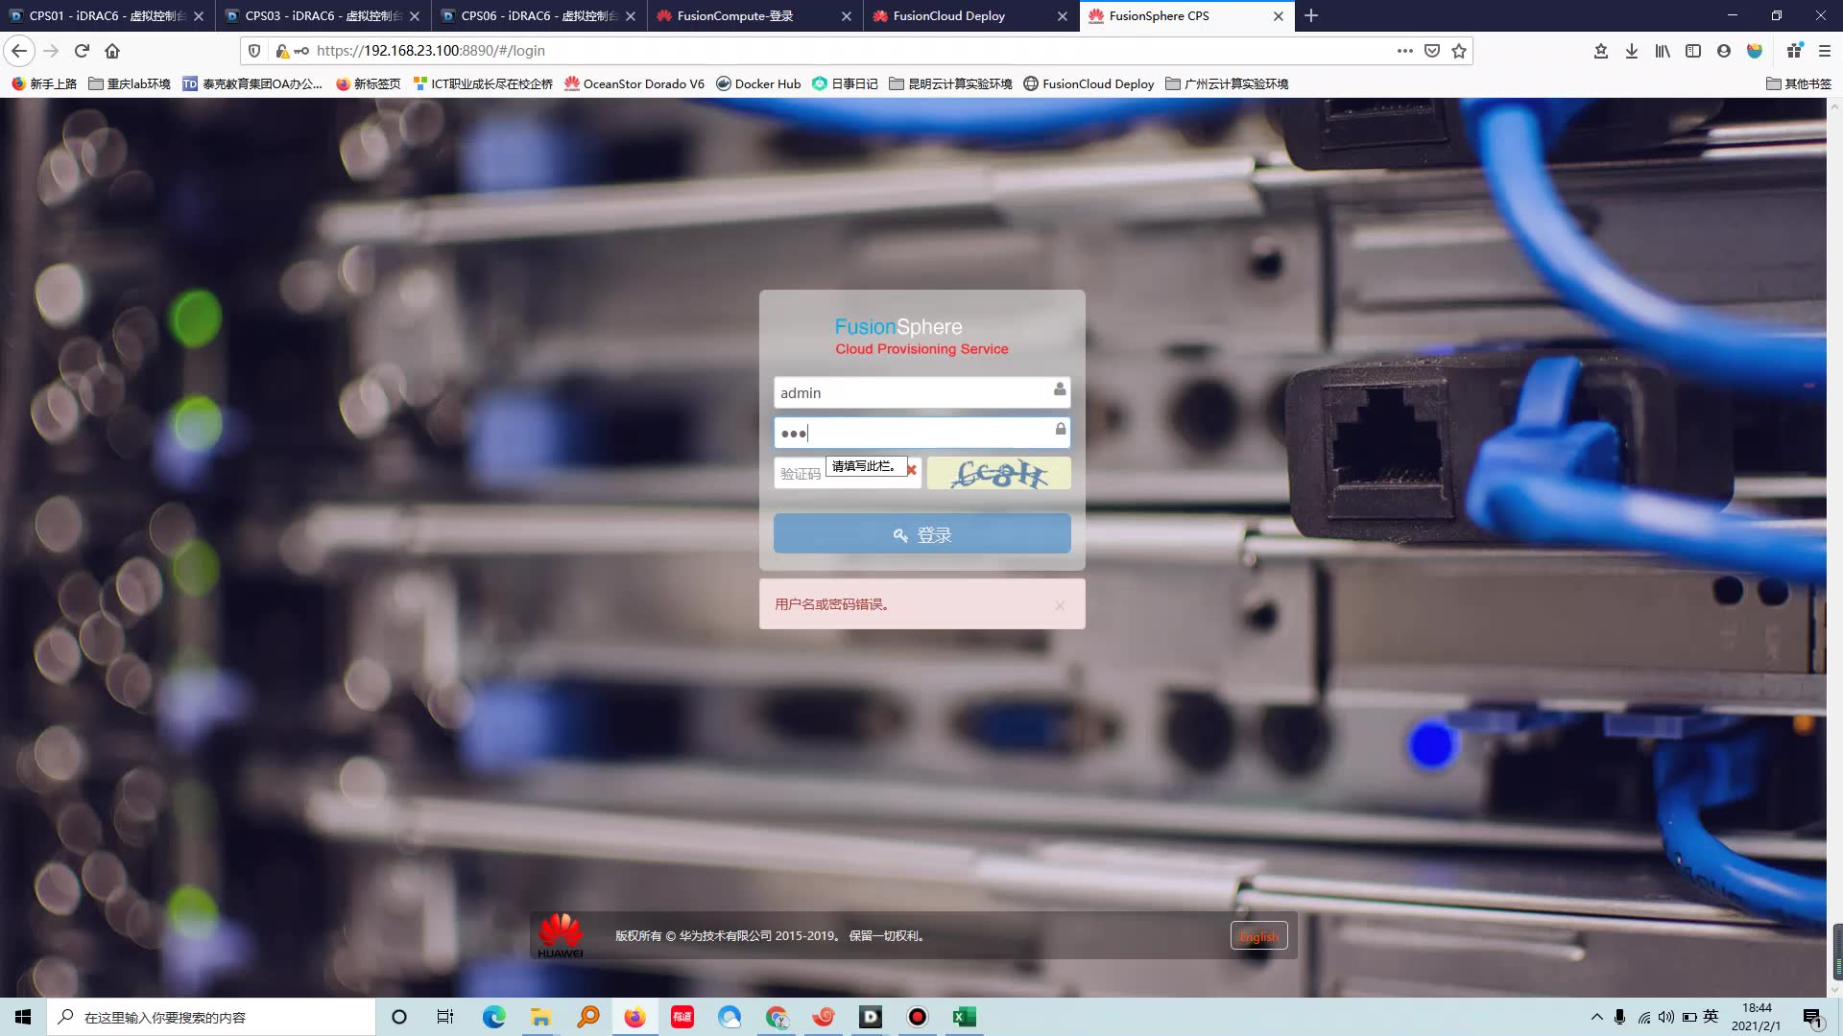Open the red record-button app on taskbar
The width and height of the screenshot is (1843, 1036).
[918, 1017]
